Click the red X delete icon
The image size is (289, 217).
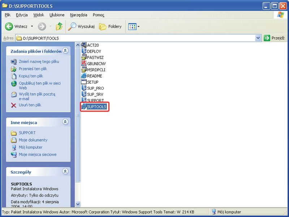point(14,105)
